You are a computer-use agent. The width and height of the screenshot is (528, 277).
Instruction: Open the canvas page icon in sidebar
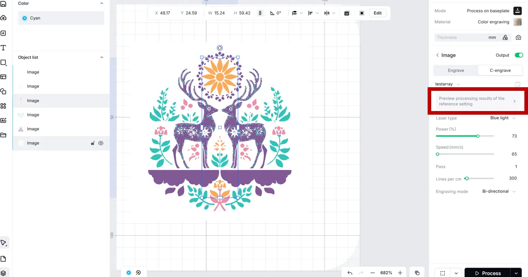(x=3, y=259)
